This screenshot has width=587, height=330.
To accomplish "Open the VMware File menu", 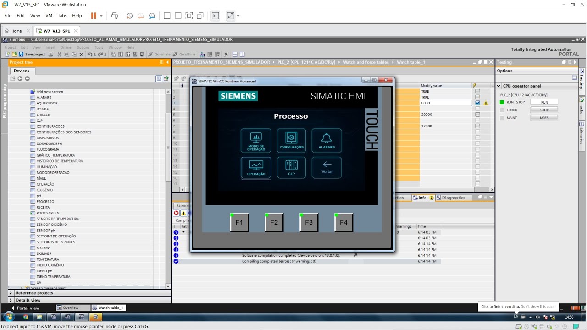I will pos(8,16).
